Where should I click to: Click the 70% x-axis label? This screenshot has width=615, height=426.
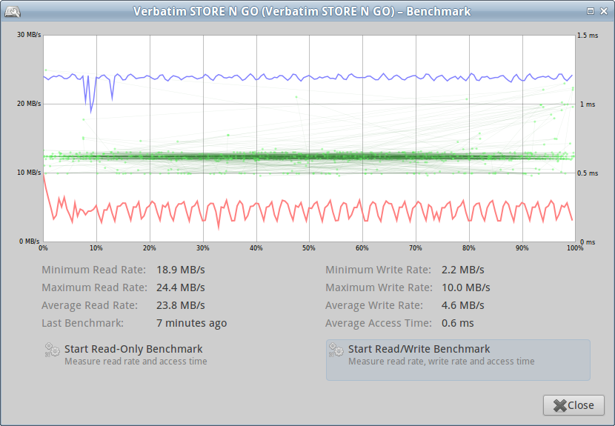[x=416, y=248]
